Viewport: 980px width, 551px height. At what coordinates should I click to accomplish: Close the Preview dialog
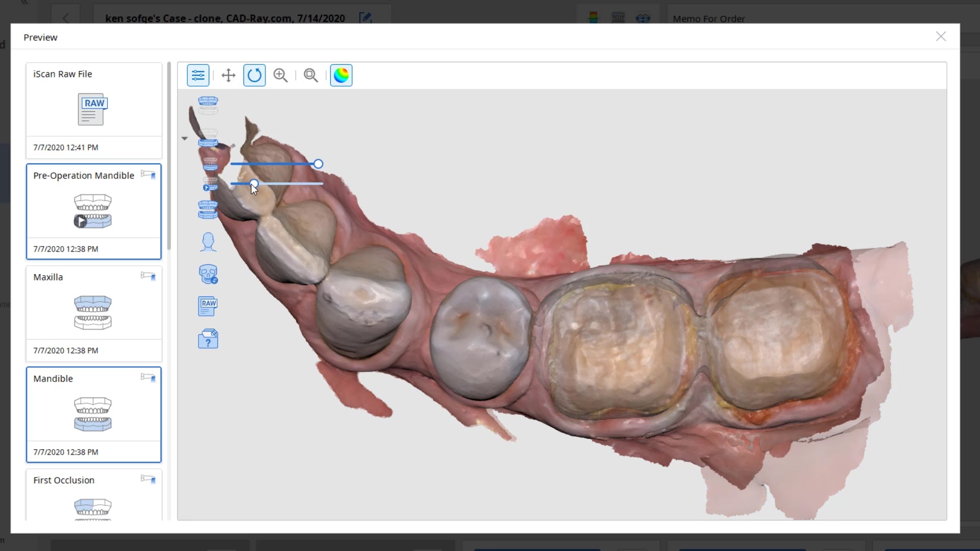pos(941,37)
